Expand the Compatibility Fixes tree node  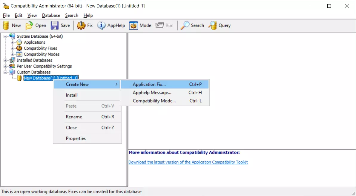click(12, 48)
